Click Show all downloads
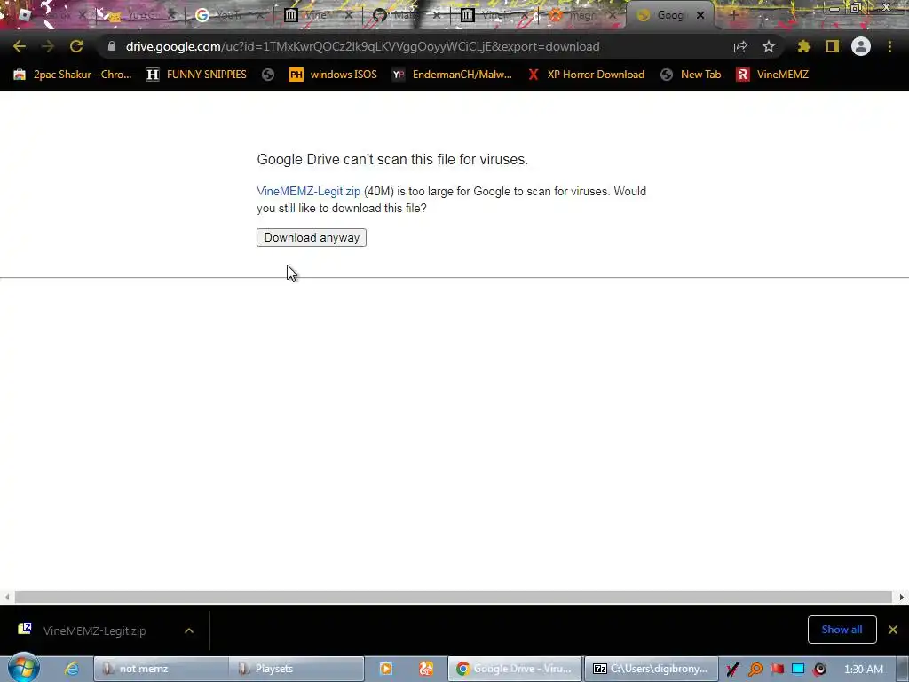Image resolution: width=909 pixels, height=682 pixels. [x=842, y=630]
